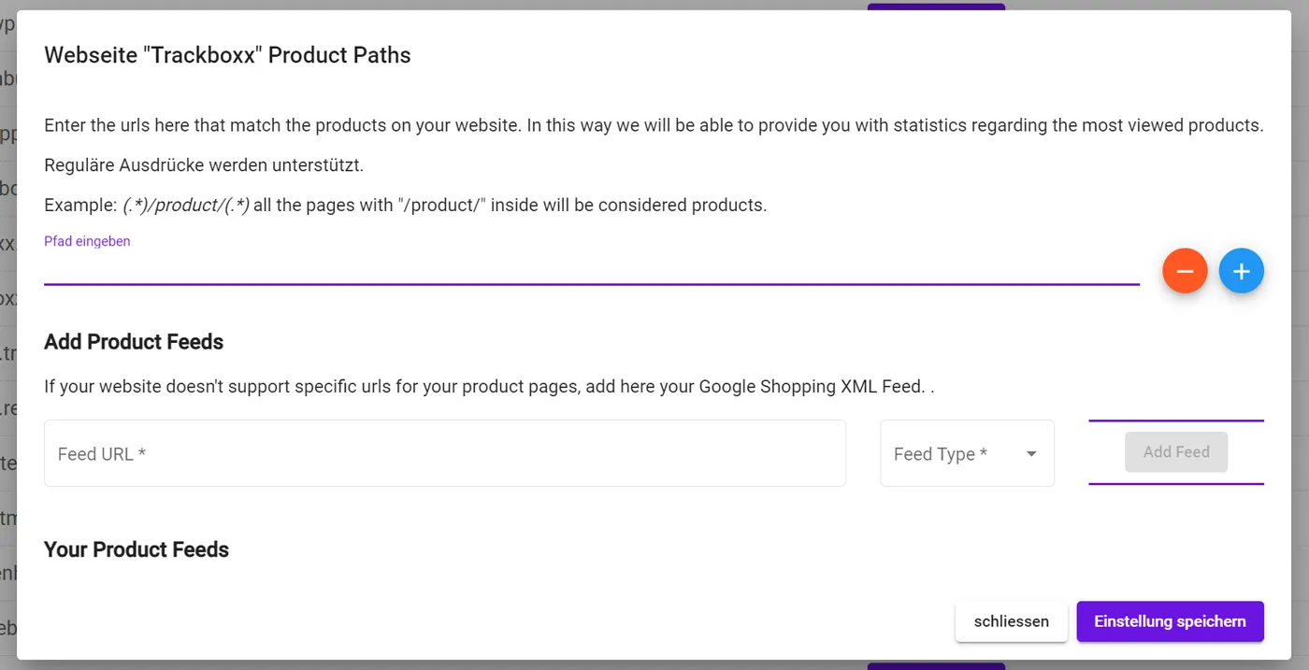Click the orange minus remove-path button
The image size is (1309, 670).
click(x=1185, y=271)
